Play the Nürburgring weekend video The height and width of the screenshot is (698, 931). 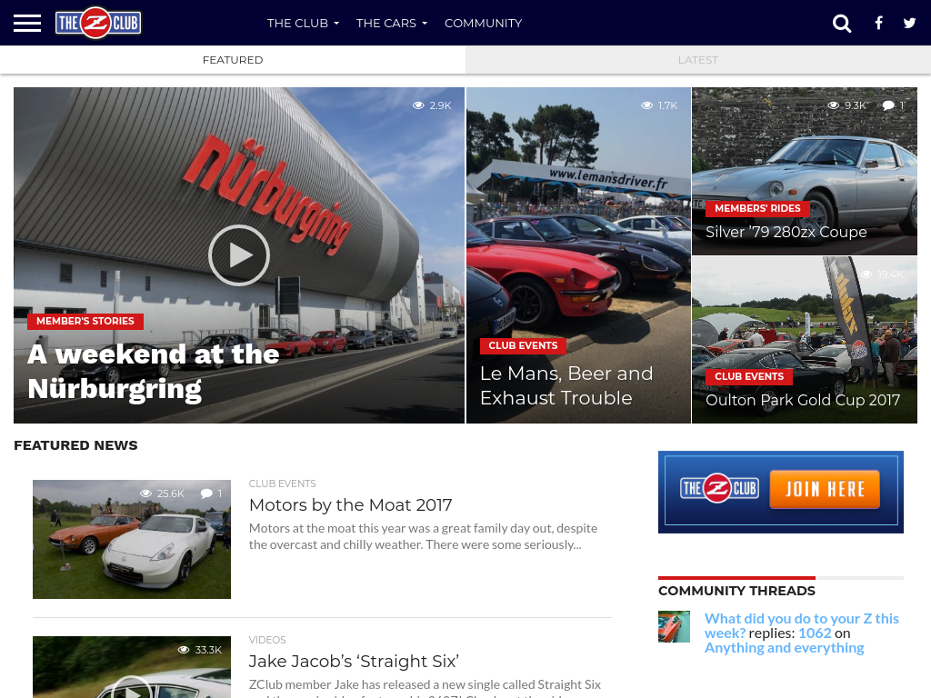point(239,255)
